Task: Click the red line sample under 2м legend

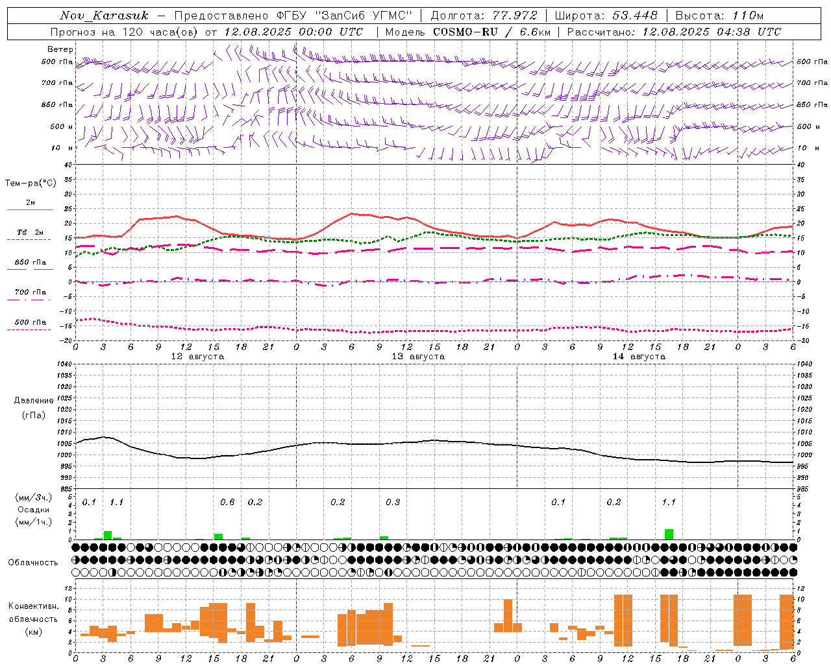Action: (30, 209)
